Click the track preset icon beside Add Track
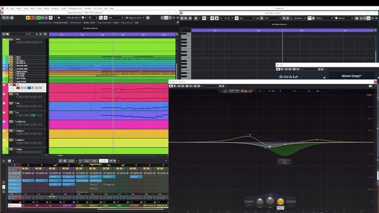 (8, 34)
